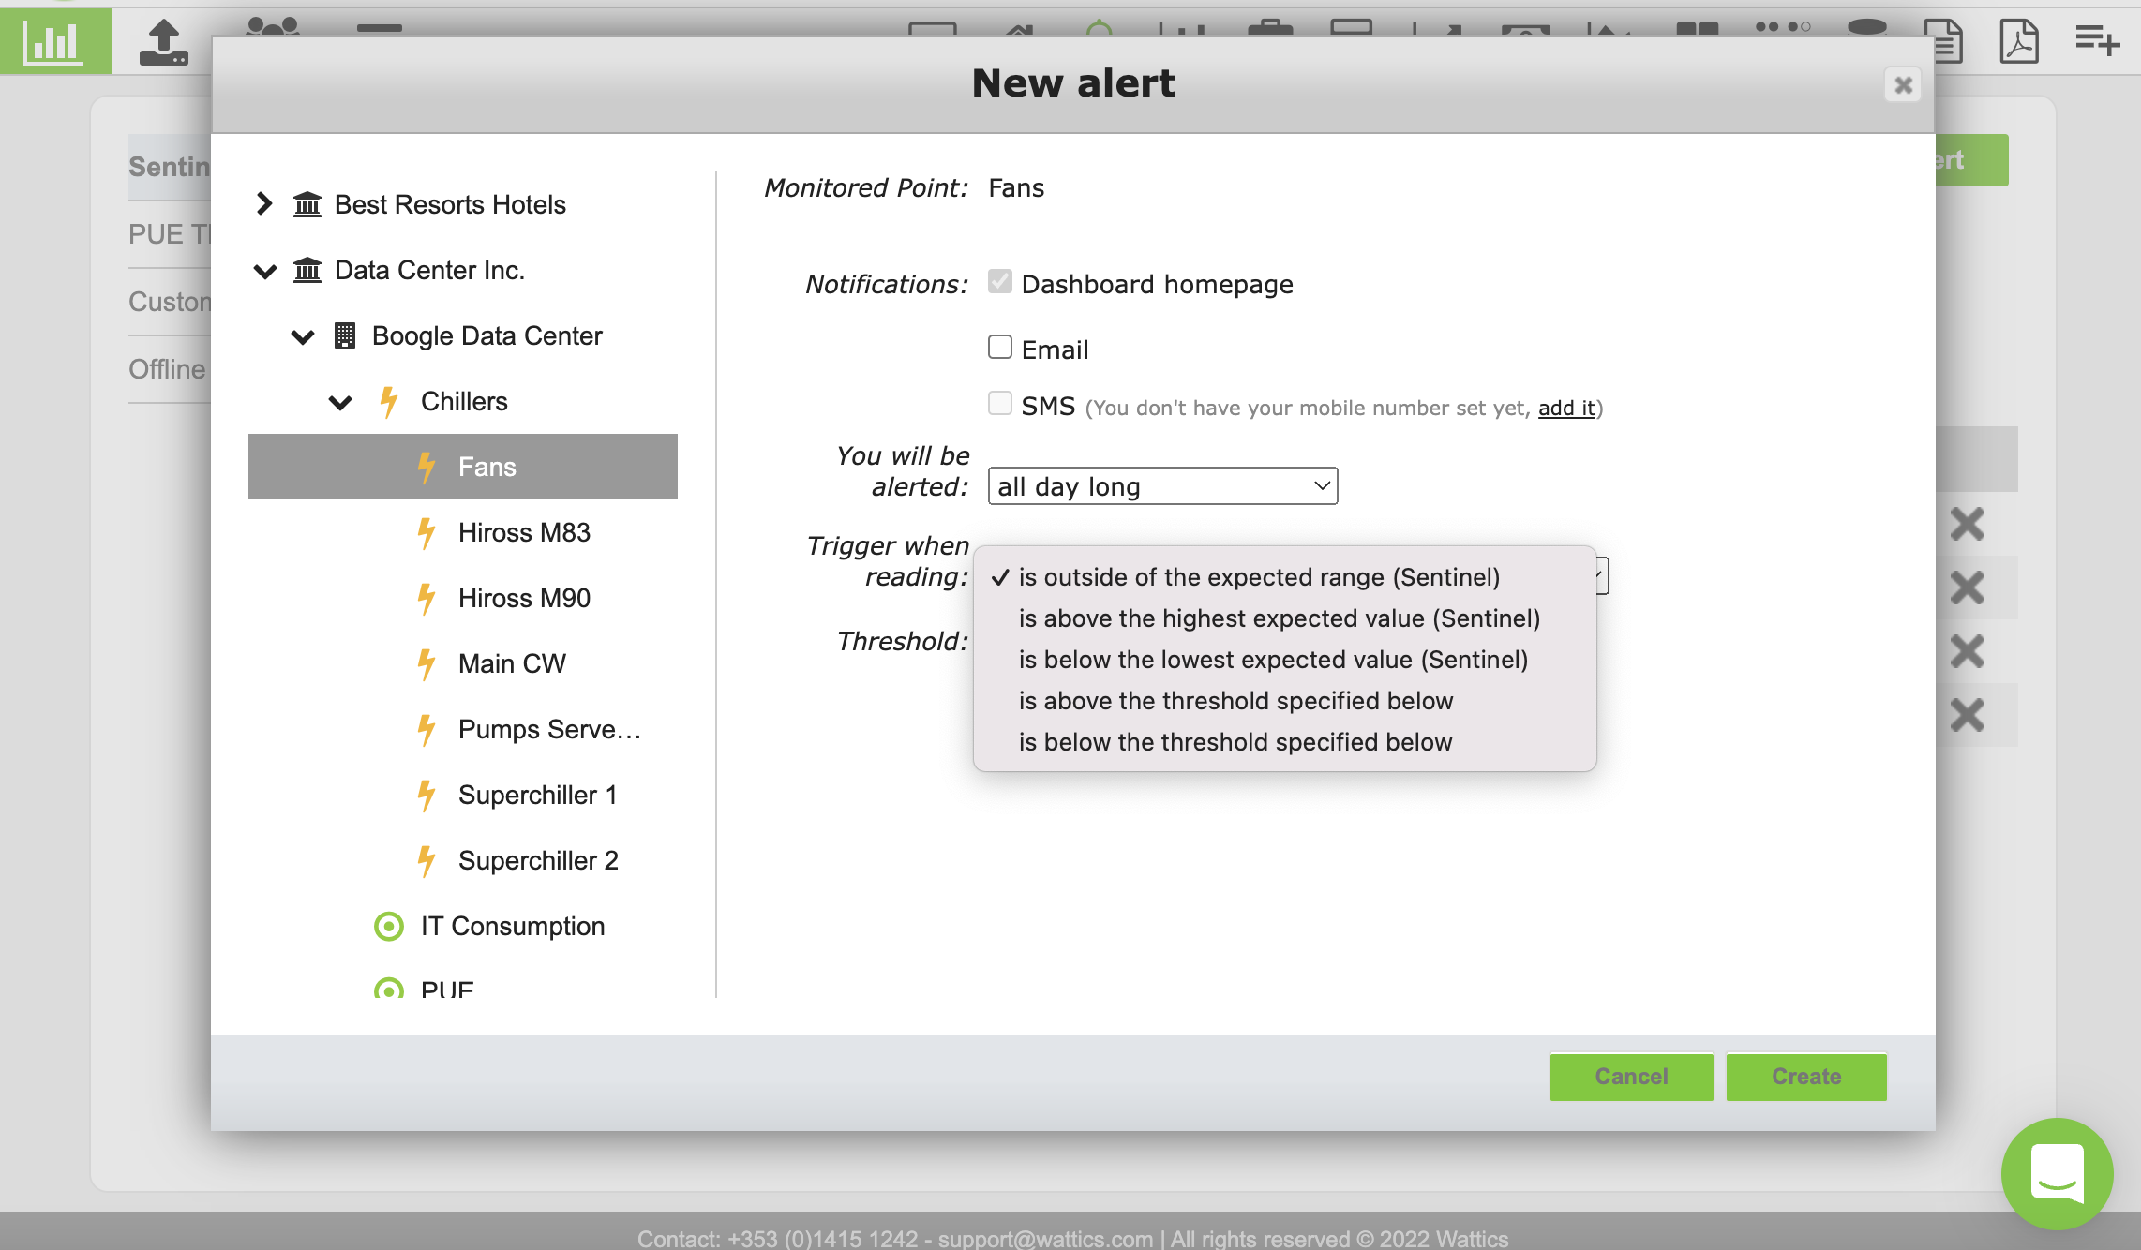Select Superchiller 1 in the tree
2141x1250 pixels.
pos(537,795)
